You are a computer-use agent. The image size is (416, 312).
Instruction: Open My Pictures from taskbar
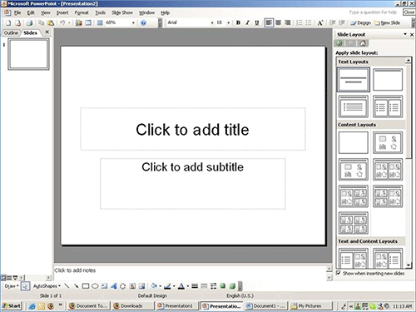310,305
